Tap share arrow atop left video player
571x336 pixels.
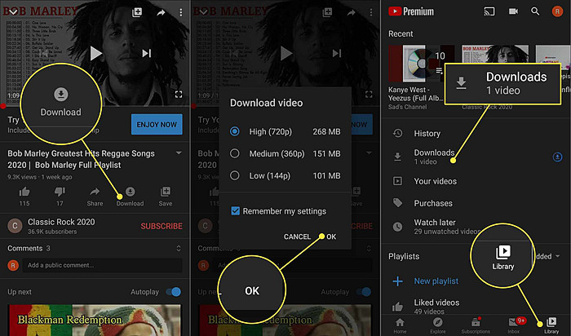point(161,13)
